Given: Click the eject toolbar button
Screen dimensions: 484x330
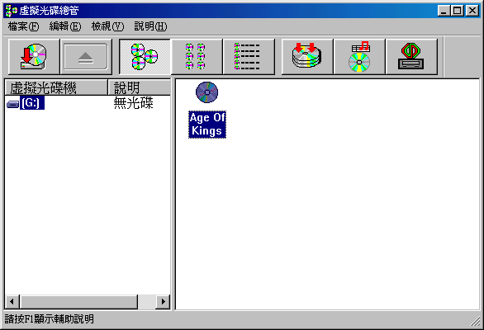Looking at the screenshot, I should point(86,57).
